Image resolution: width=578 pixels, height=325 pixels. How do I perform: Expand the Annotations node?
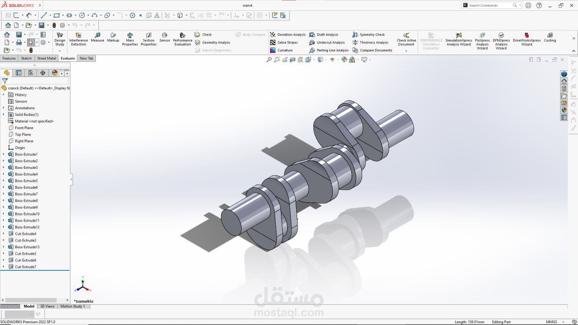(4, 108)
